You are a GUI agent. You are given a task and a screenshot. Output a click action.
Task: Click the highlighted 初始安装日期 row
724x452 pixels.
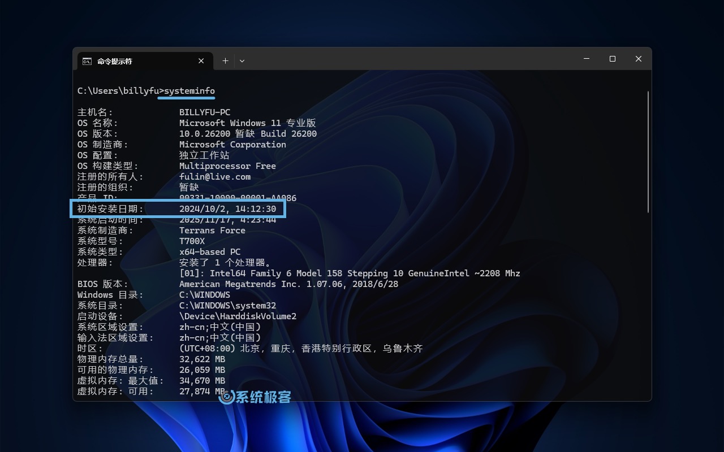point(178,208)
